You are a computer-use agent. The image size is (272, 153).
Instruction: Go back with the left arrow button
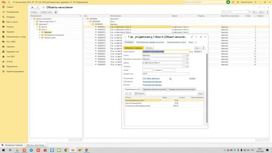pos(33,7)
